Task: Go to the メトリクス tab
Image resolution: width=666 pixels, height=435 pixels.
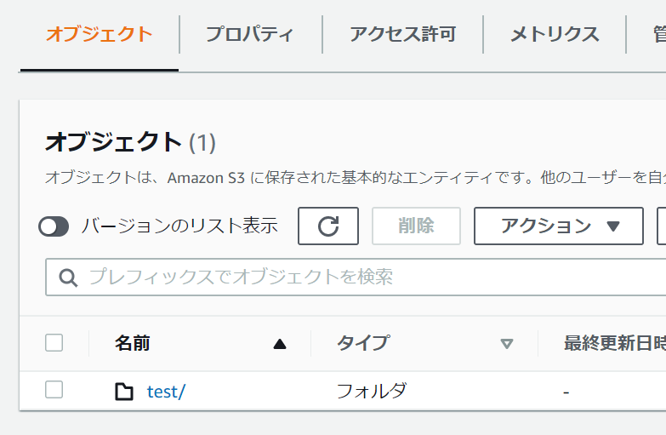Action: [555, 35]
